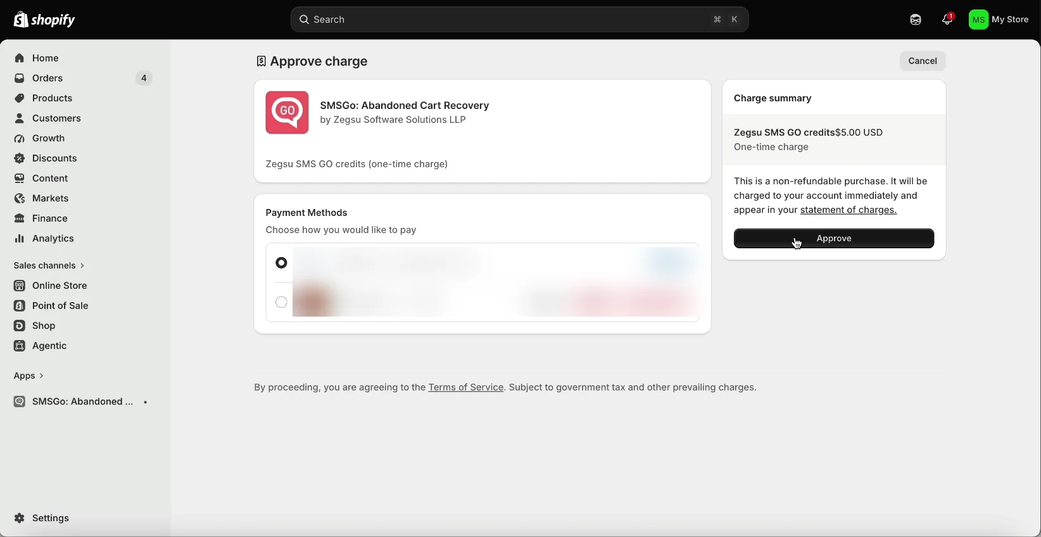Cancel the charge approval

point(923,61)
